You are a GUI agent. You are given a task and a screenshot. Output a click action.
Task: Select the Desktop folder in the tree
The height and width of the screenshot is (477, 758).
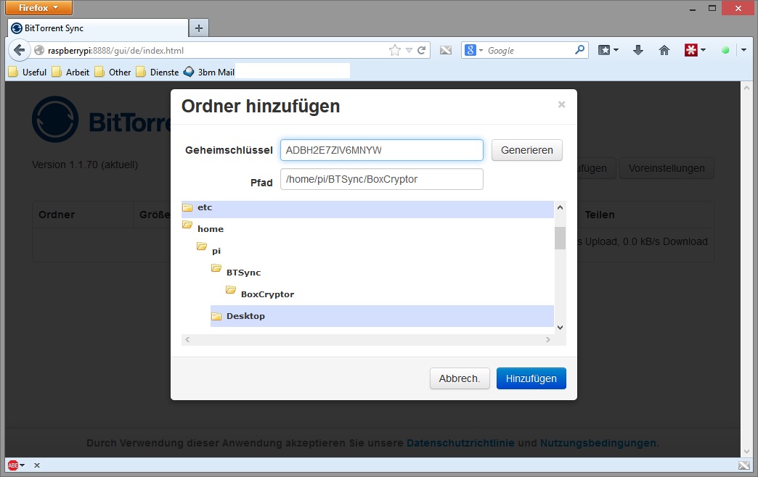click(382, 316)
